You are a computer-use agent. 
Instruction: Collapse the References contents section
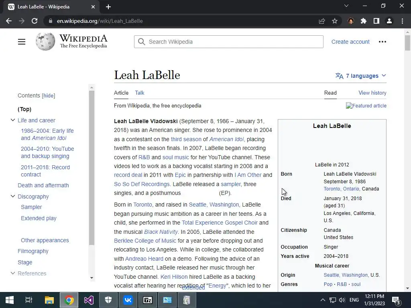(x=12, y=273)
